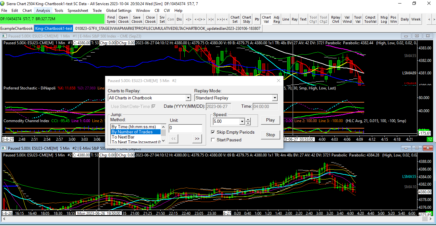The height and width of the screenshot is (226, 436).
Task: Click the >|< compress bars button
Action: pos(211,19)
